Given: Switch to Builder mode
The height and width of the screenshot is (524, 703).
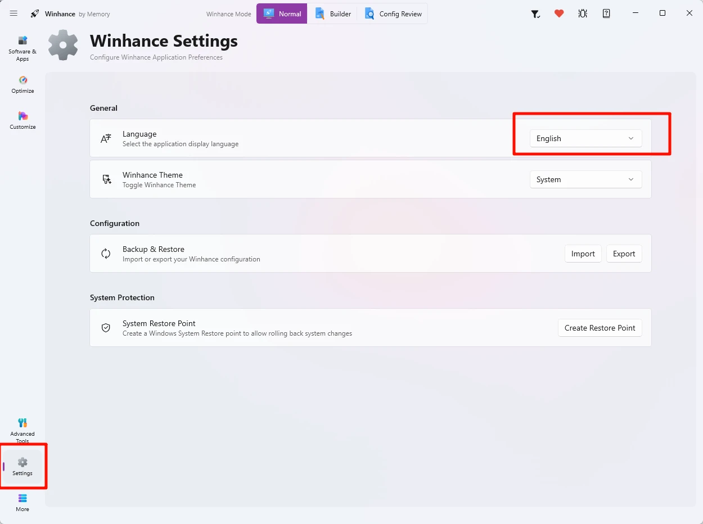Looking at the screenshot, I should 333,13.
